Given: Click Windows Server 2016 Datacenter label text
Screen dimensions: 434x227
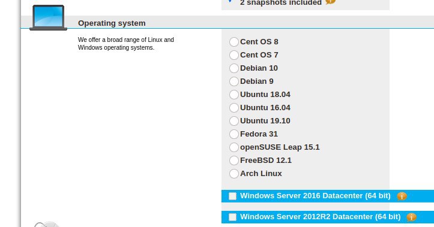Looking at the screenshot, I should click(x=315, y=196).
